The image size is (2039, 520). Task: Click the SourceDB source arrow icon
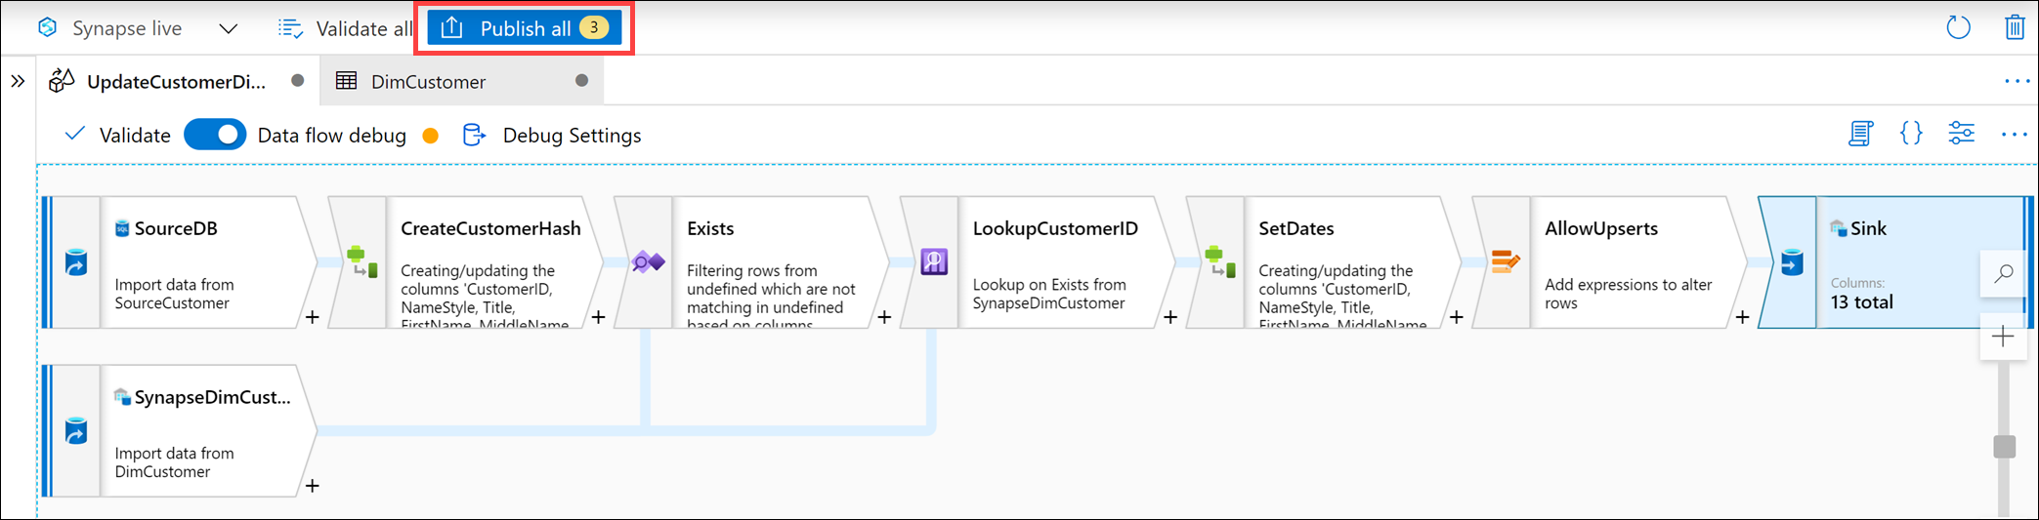pyautogui.click(x=76, y=262)
